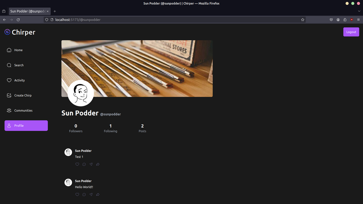Like the "Test 1" post

tap(77, 164)
